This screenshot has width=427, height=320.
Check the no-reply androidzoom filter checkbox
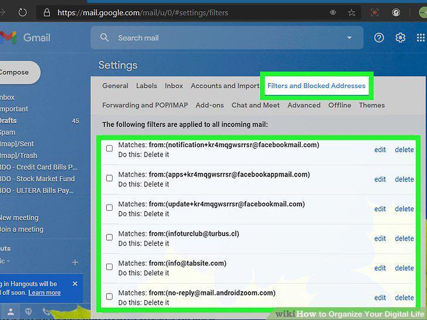tap(109, 297)
